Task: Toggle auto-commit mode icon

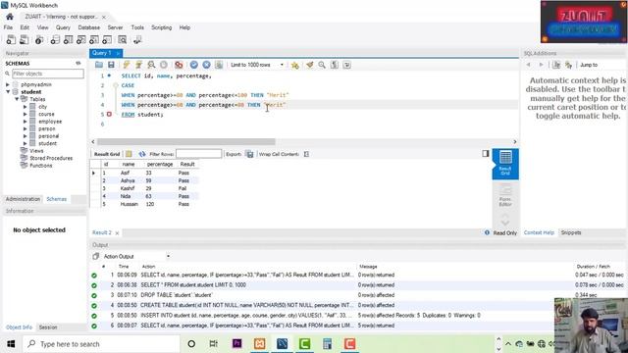Action: tap(219, 65)
